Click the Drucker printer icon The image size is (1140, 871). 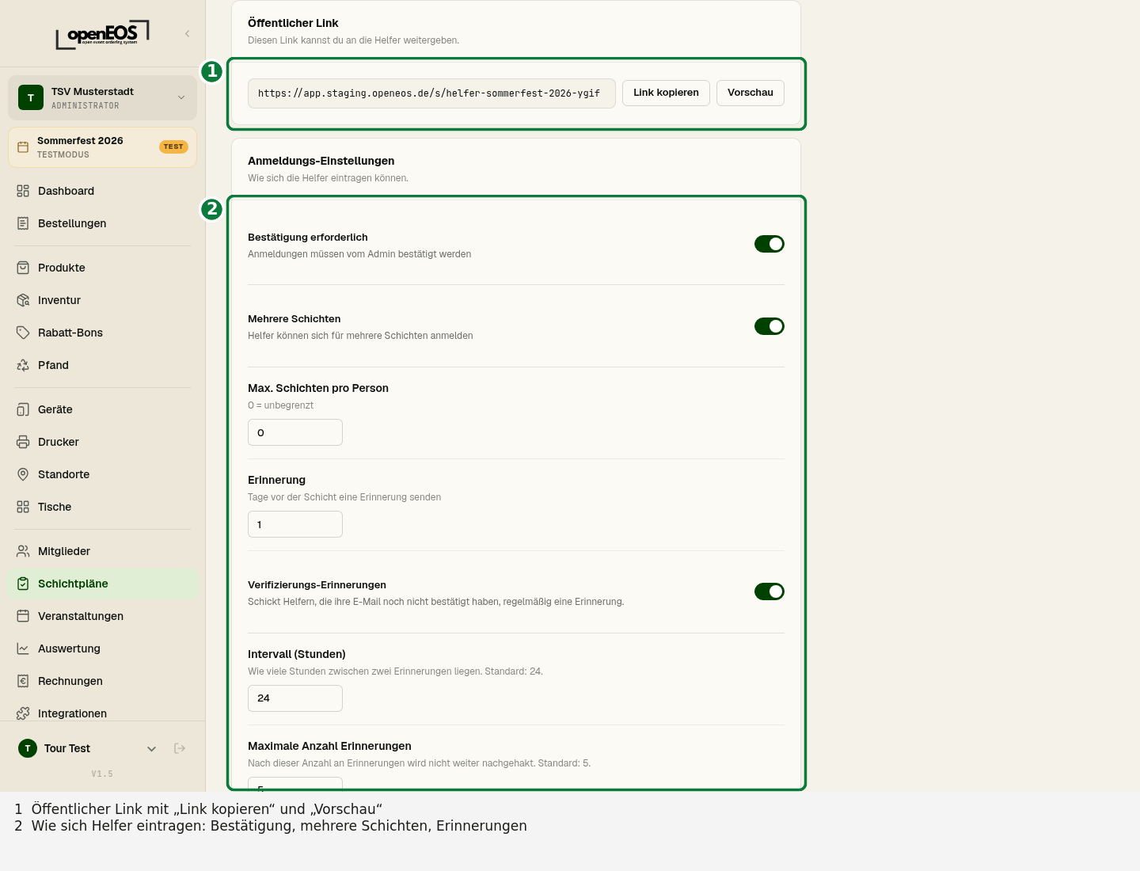[x=23, y=442]
